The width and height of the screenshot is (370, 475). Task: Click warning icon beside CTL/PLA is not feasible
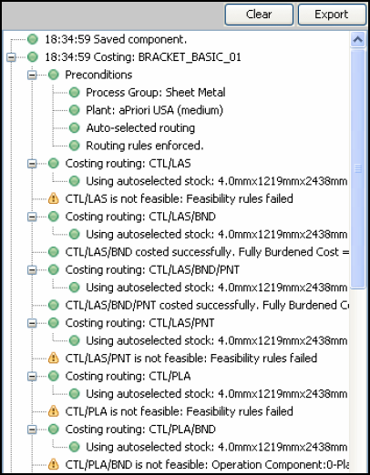(54, 411)
